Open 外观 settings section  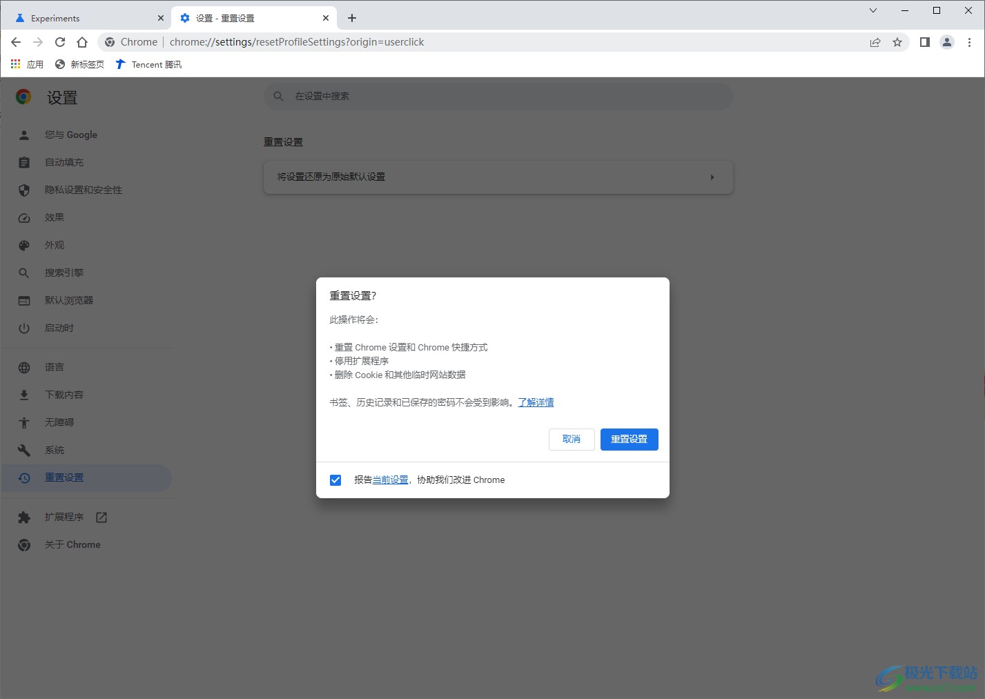click(86, 245)
